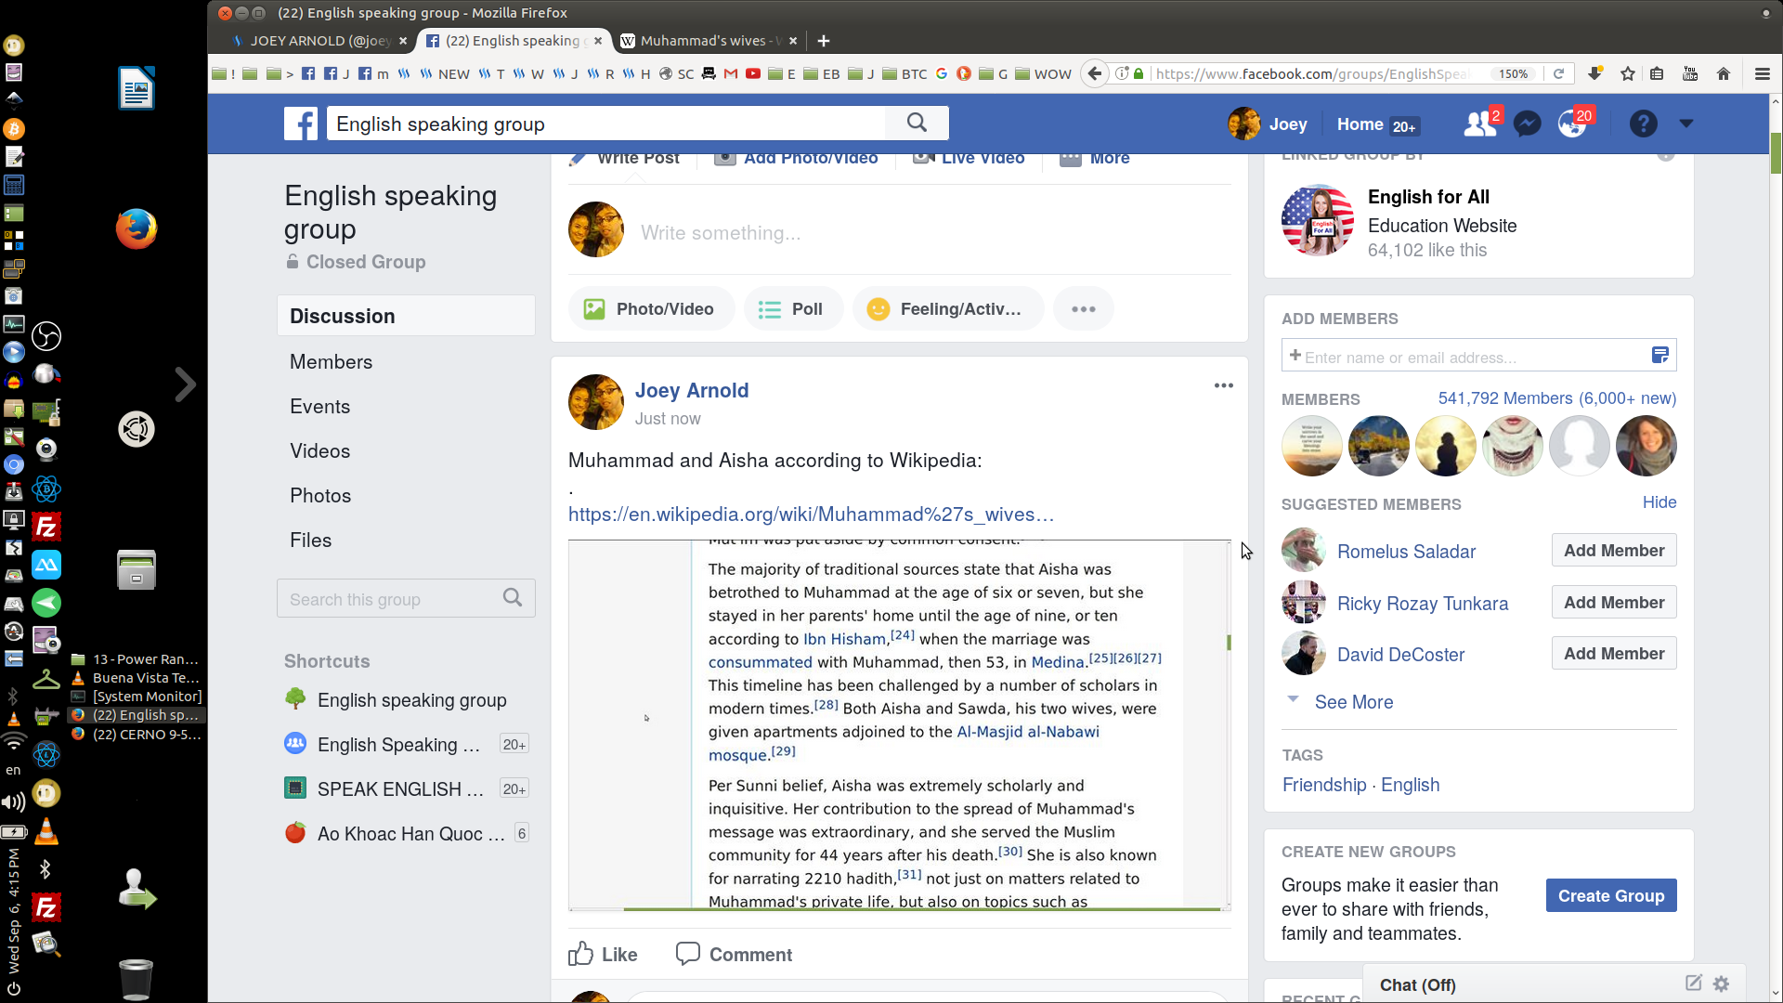Viewport: 1783px width, 1003px height.
Task: Open the Firefox downloads arrow icon
Action: pos(1595,73)
